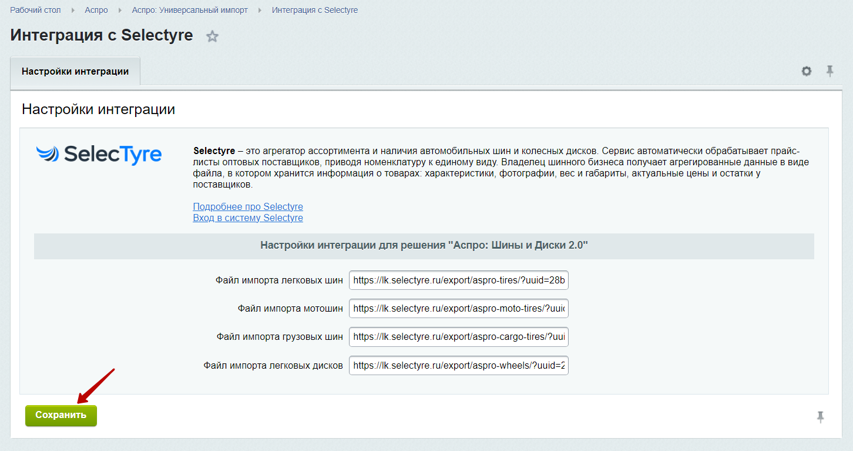
Task: Go to Рабочий стол breadcrumb
Action: (x=35, y=10)
